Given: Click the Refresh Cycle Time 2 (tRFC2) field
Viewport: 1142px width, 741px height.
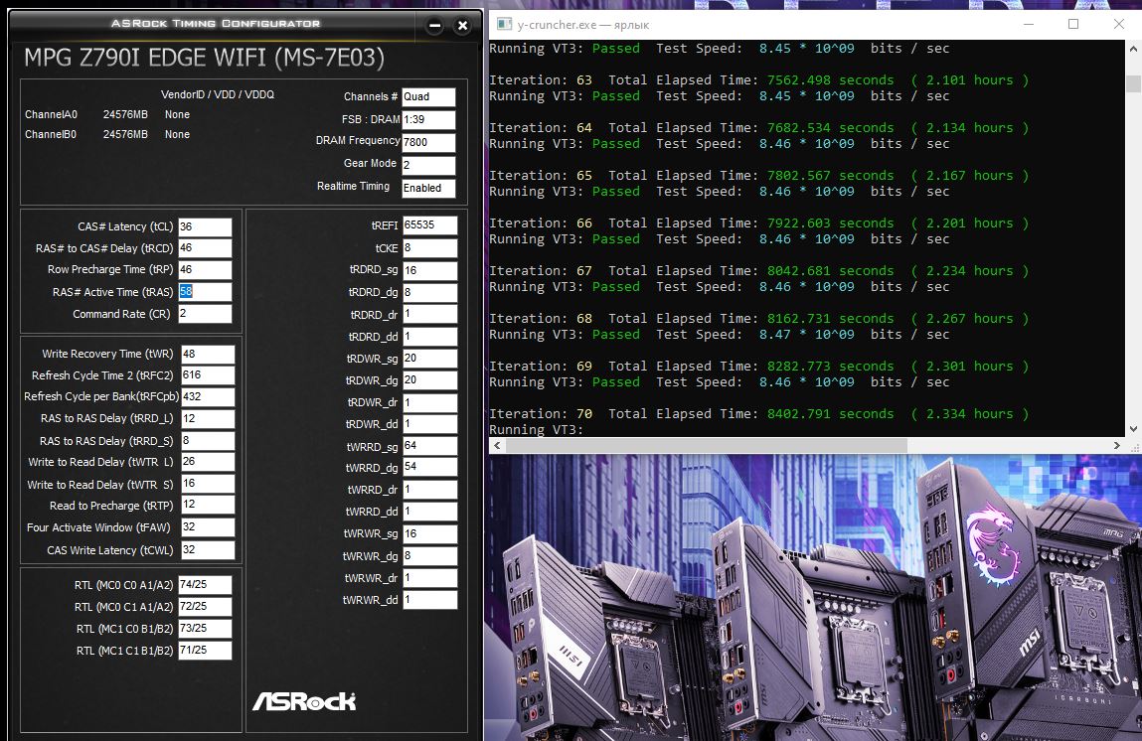Looking at the screenshot, I should click(208, 374).
